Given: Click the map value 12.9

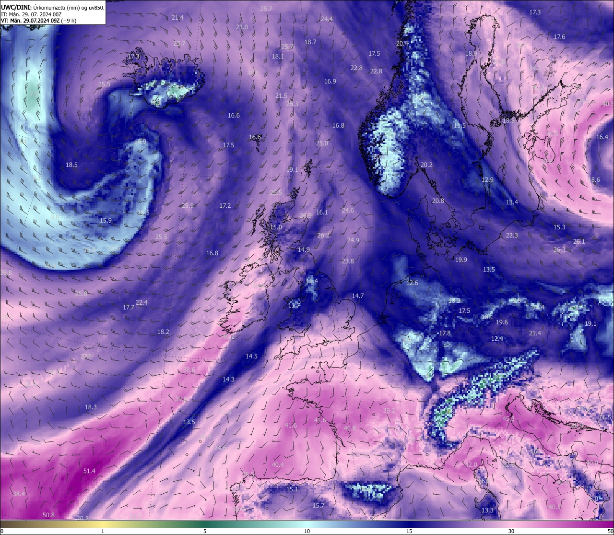Looking at the screenshot, I should 487,179.
